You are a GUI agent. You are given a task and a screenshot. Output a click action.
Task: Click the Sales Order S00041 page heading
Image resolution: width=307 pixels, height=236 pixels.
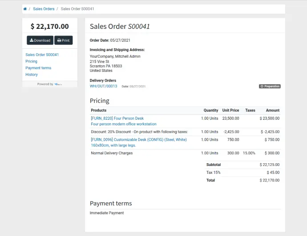(120, 26)
